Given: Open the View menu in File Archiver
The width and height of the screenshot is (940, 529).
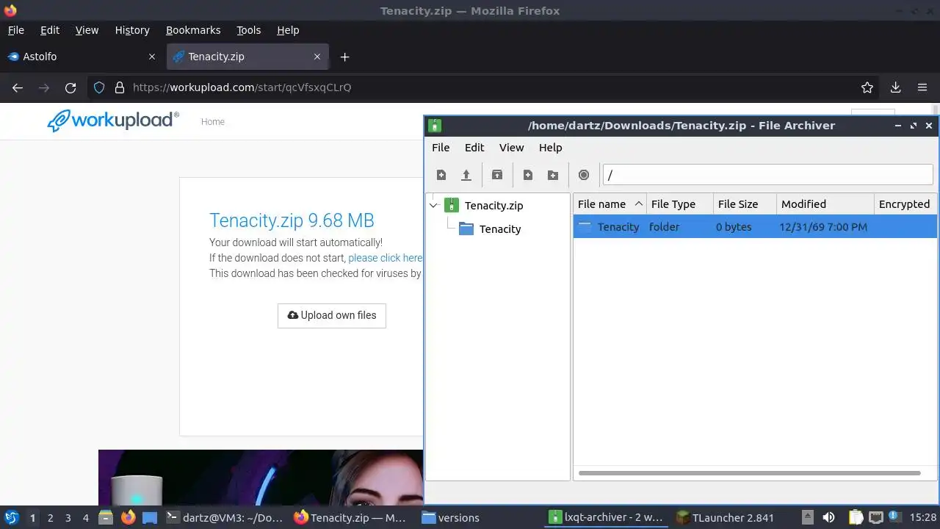Looking at the screenshot, I should point(512,148).
